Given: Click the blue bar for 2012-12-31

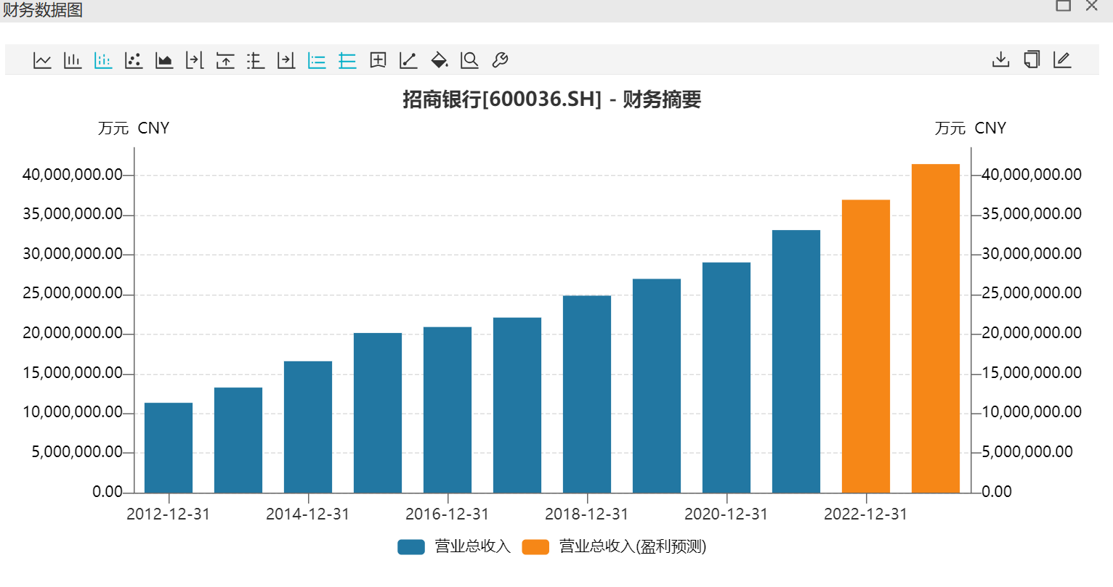Looking at the screenshot, I should [169, 448].
